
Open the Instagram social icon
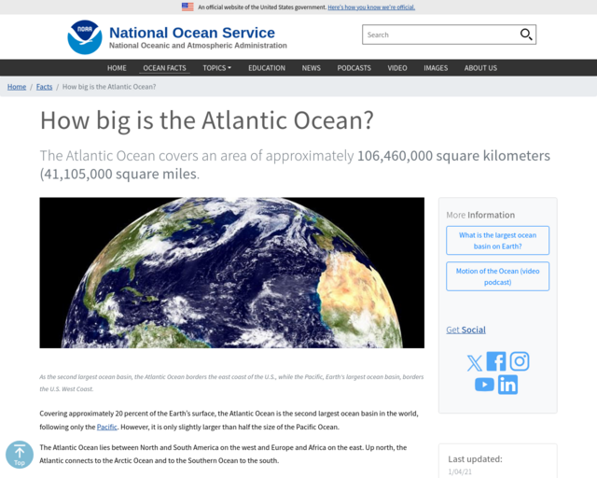click(x=520, y=361)
